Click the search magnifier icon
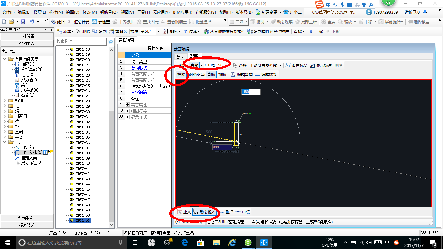 (111, 41)
